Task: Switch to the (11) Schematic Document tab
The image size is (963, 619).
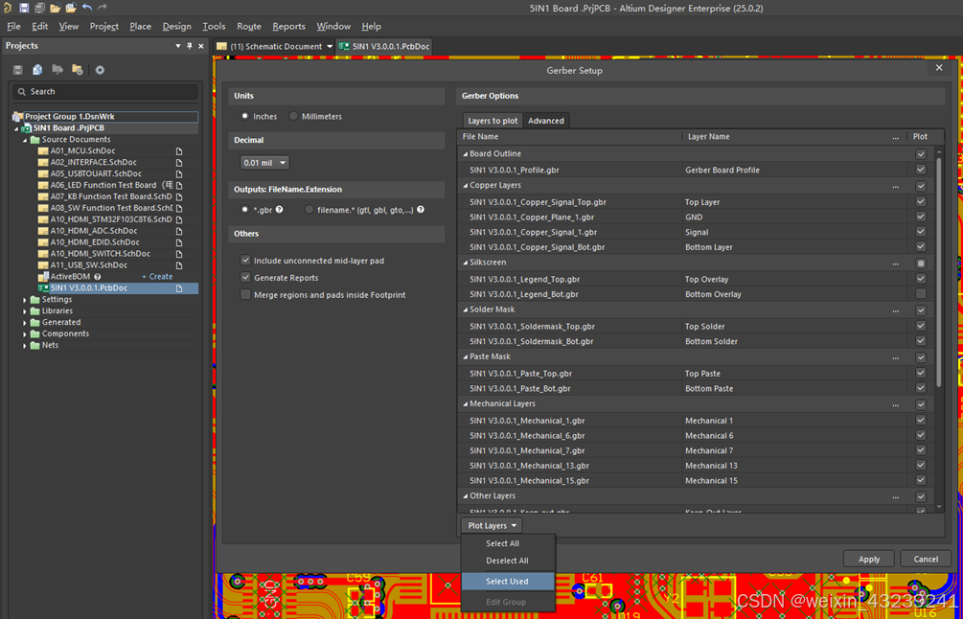Action: coord(276,47)
